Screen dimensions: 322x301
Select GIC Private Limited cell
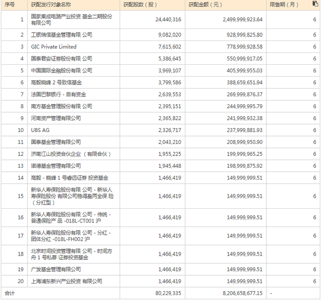point(74,47)
